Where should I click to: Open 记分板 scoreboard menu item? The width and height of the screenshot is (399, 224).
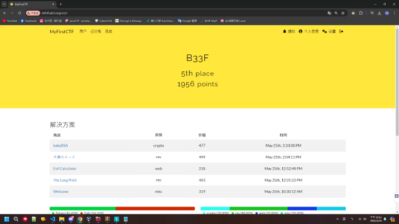(96, 31)
